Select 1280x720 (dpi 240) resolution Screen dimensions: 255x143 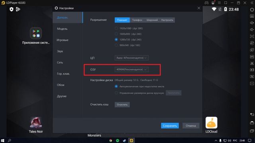116,40
